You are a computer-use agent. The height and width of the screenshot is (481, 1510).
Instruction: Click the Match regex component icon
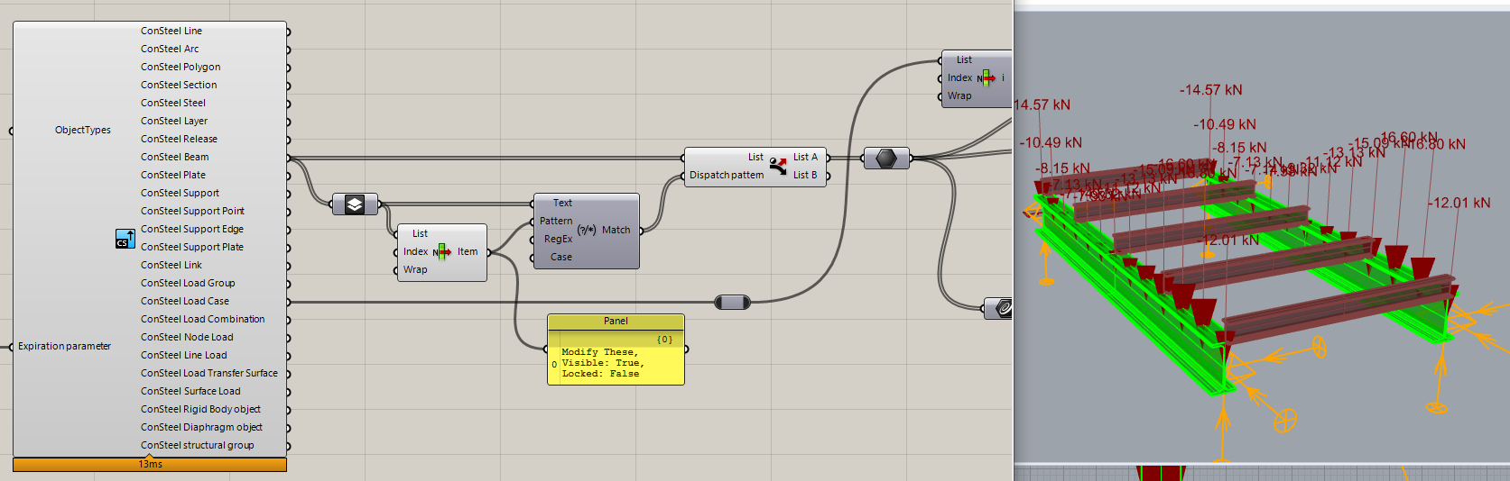[x=587, y=230]
